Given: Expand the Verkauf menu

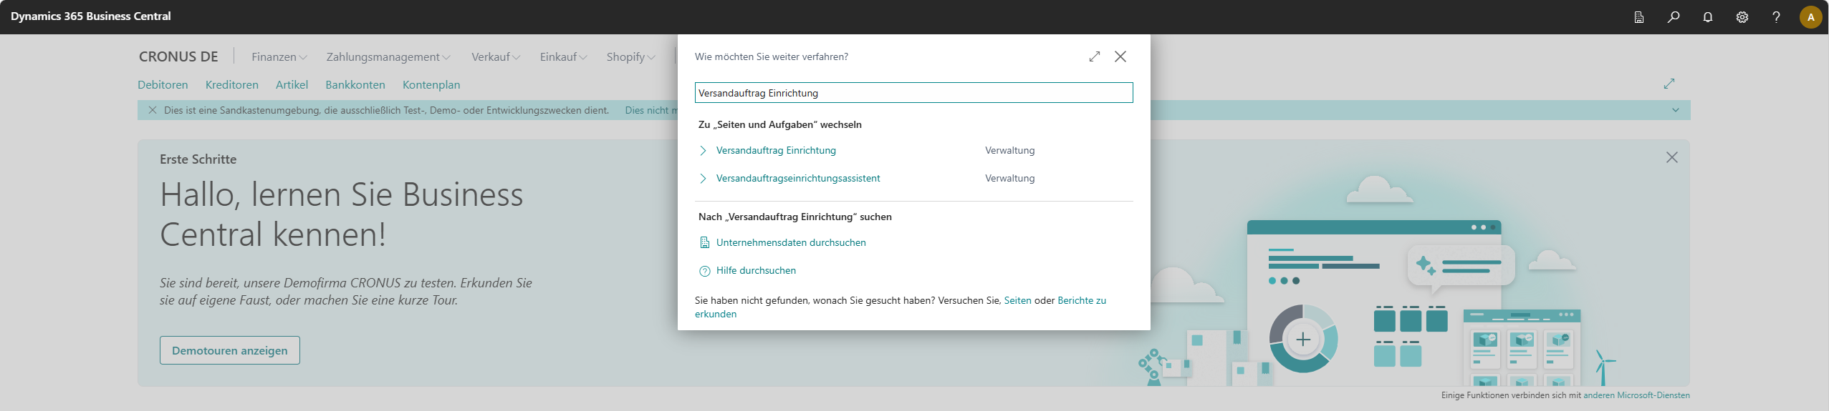Looking at the screenshot, I should [x=496, y=56].
